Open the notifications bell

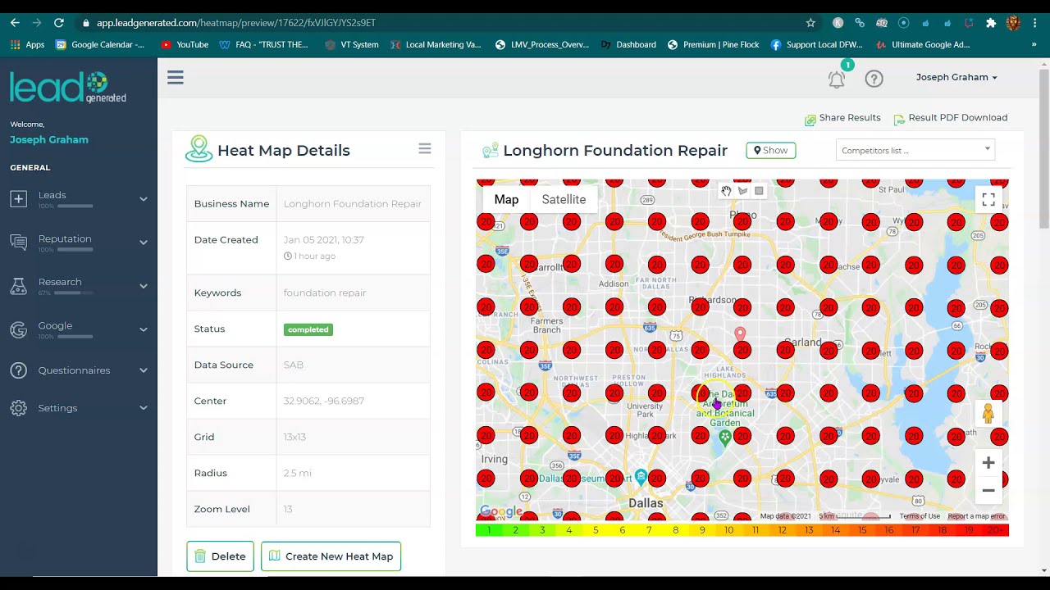pos(836,79)
